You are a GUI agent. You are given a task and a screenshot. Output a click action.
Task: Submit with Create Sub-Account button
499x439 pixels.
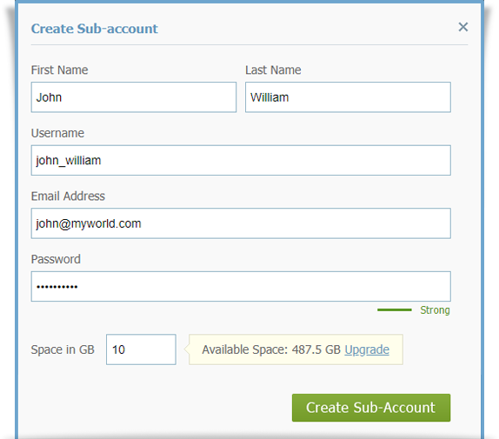pos(371,408)
